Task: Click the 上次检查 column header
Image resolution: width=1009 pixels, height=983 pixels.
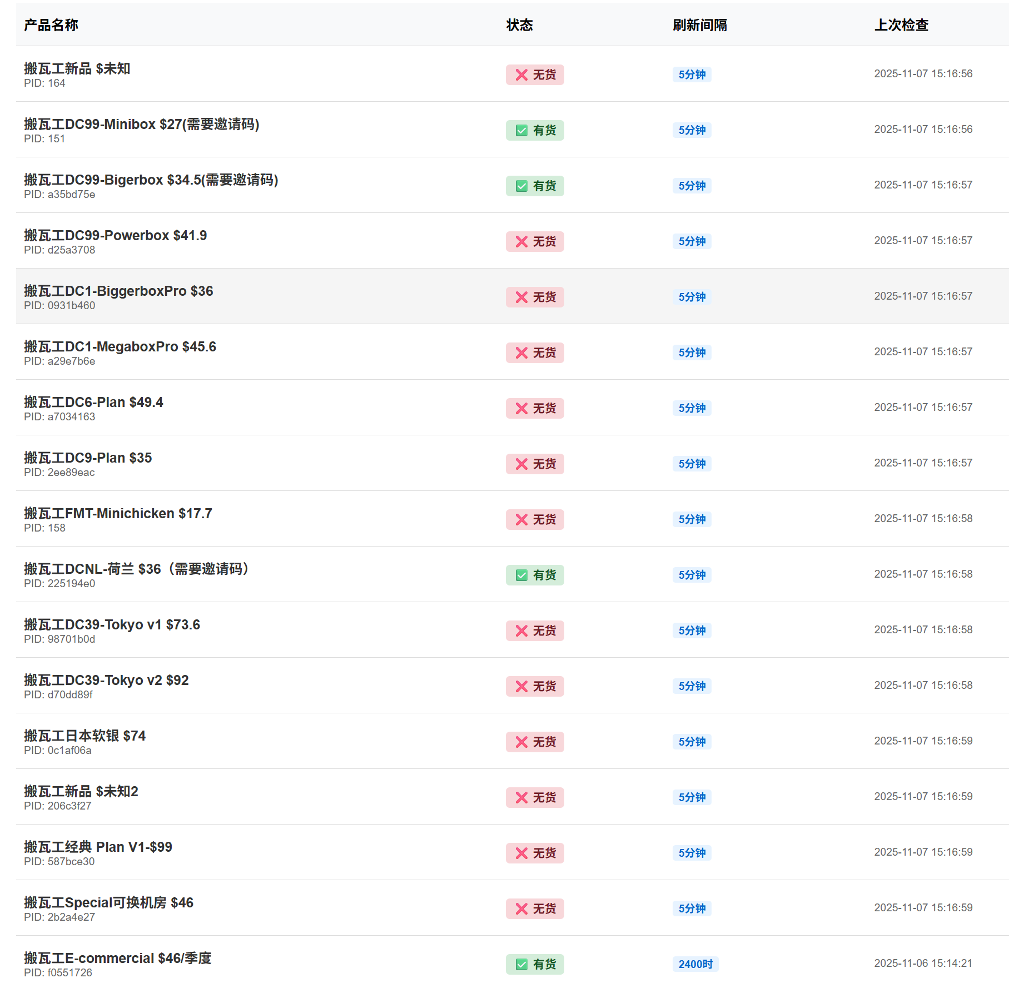Action: point(901,25)
